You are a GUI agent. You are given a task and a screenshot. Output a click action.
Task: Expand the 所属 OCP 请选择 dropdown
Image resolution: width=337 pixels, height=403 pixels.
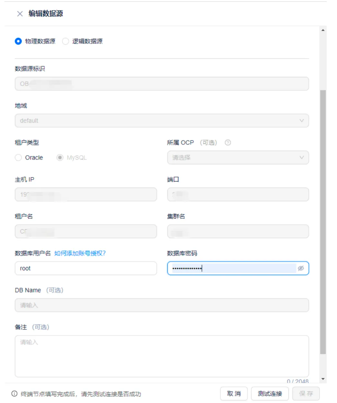point(238,158)
